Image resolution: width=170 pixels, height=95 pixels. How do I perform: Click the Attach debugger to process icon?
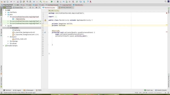pos(67,2)
